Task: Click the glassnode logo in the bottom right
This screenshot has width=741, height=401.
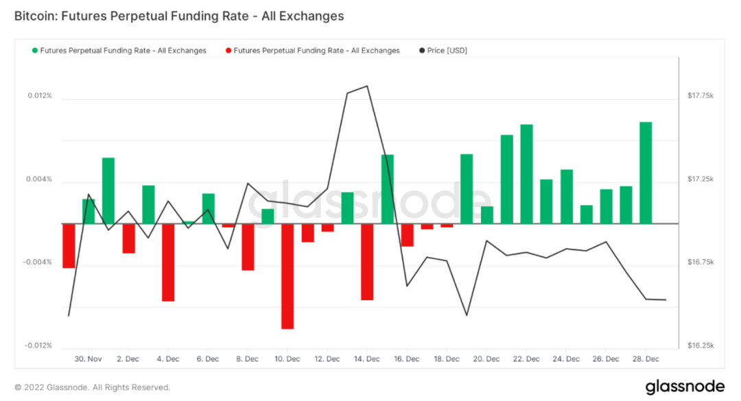Action: tap(683, 386)
